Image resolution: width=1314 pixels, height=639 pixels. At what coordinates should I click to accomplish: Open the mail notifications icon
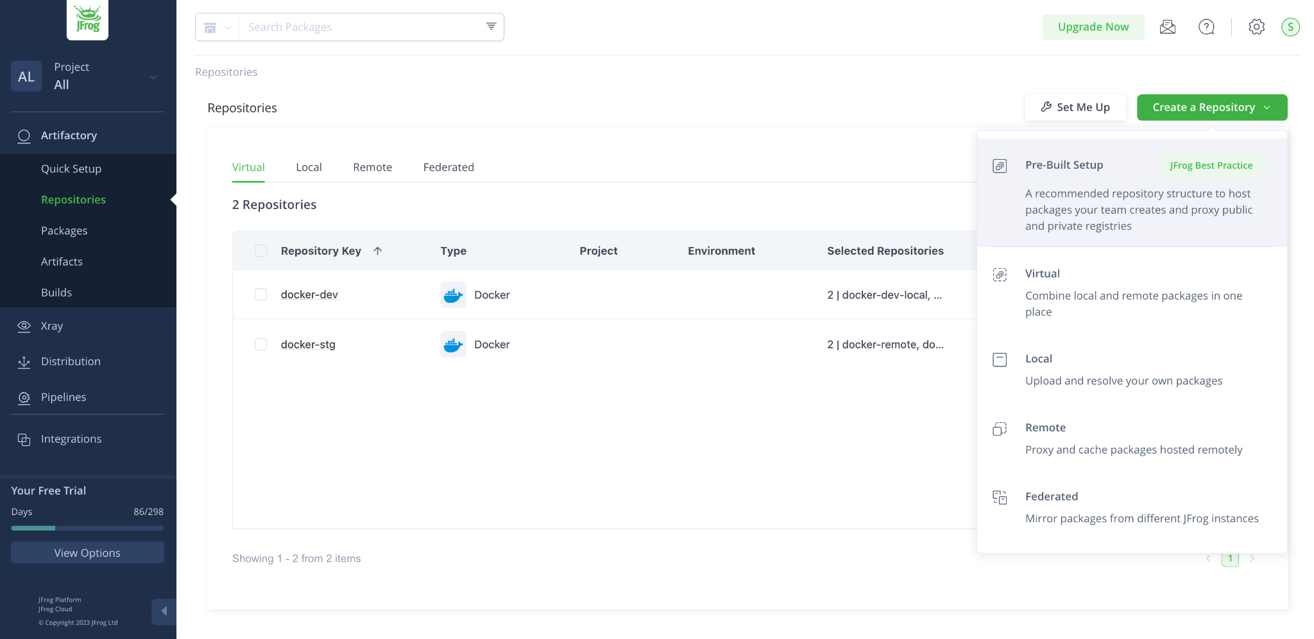click(x=1168, y=27)
